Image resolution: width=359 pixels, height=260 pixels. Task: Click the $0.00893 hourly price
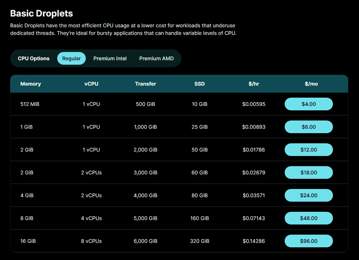click(254, 127)
